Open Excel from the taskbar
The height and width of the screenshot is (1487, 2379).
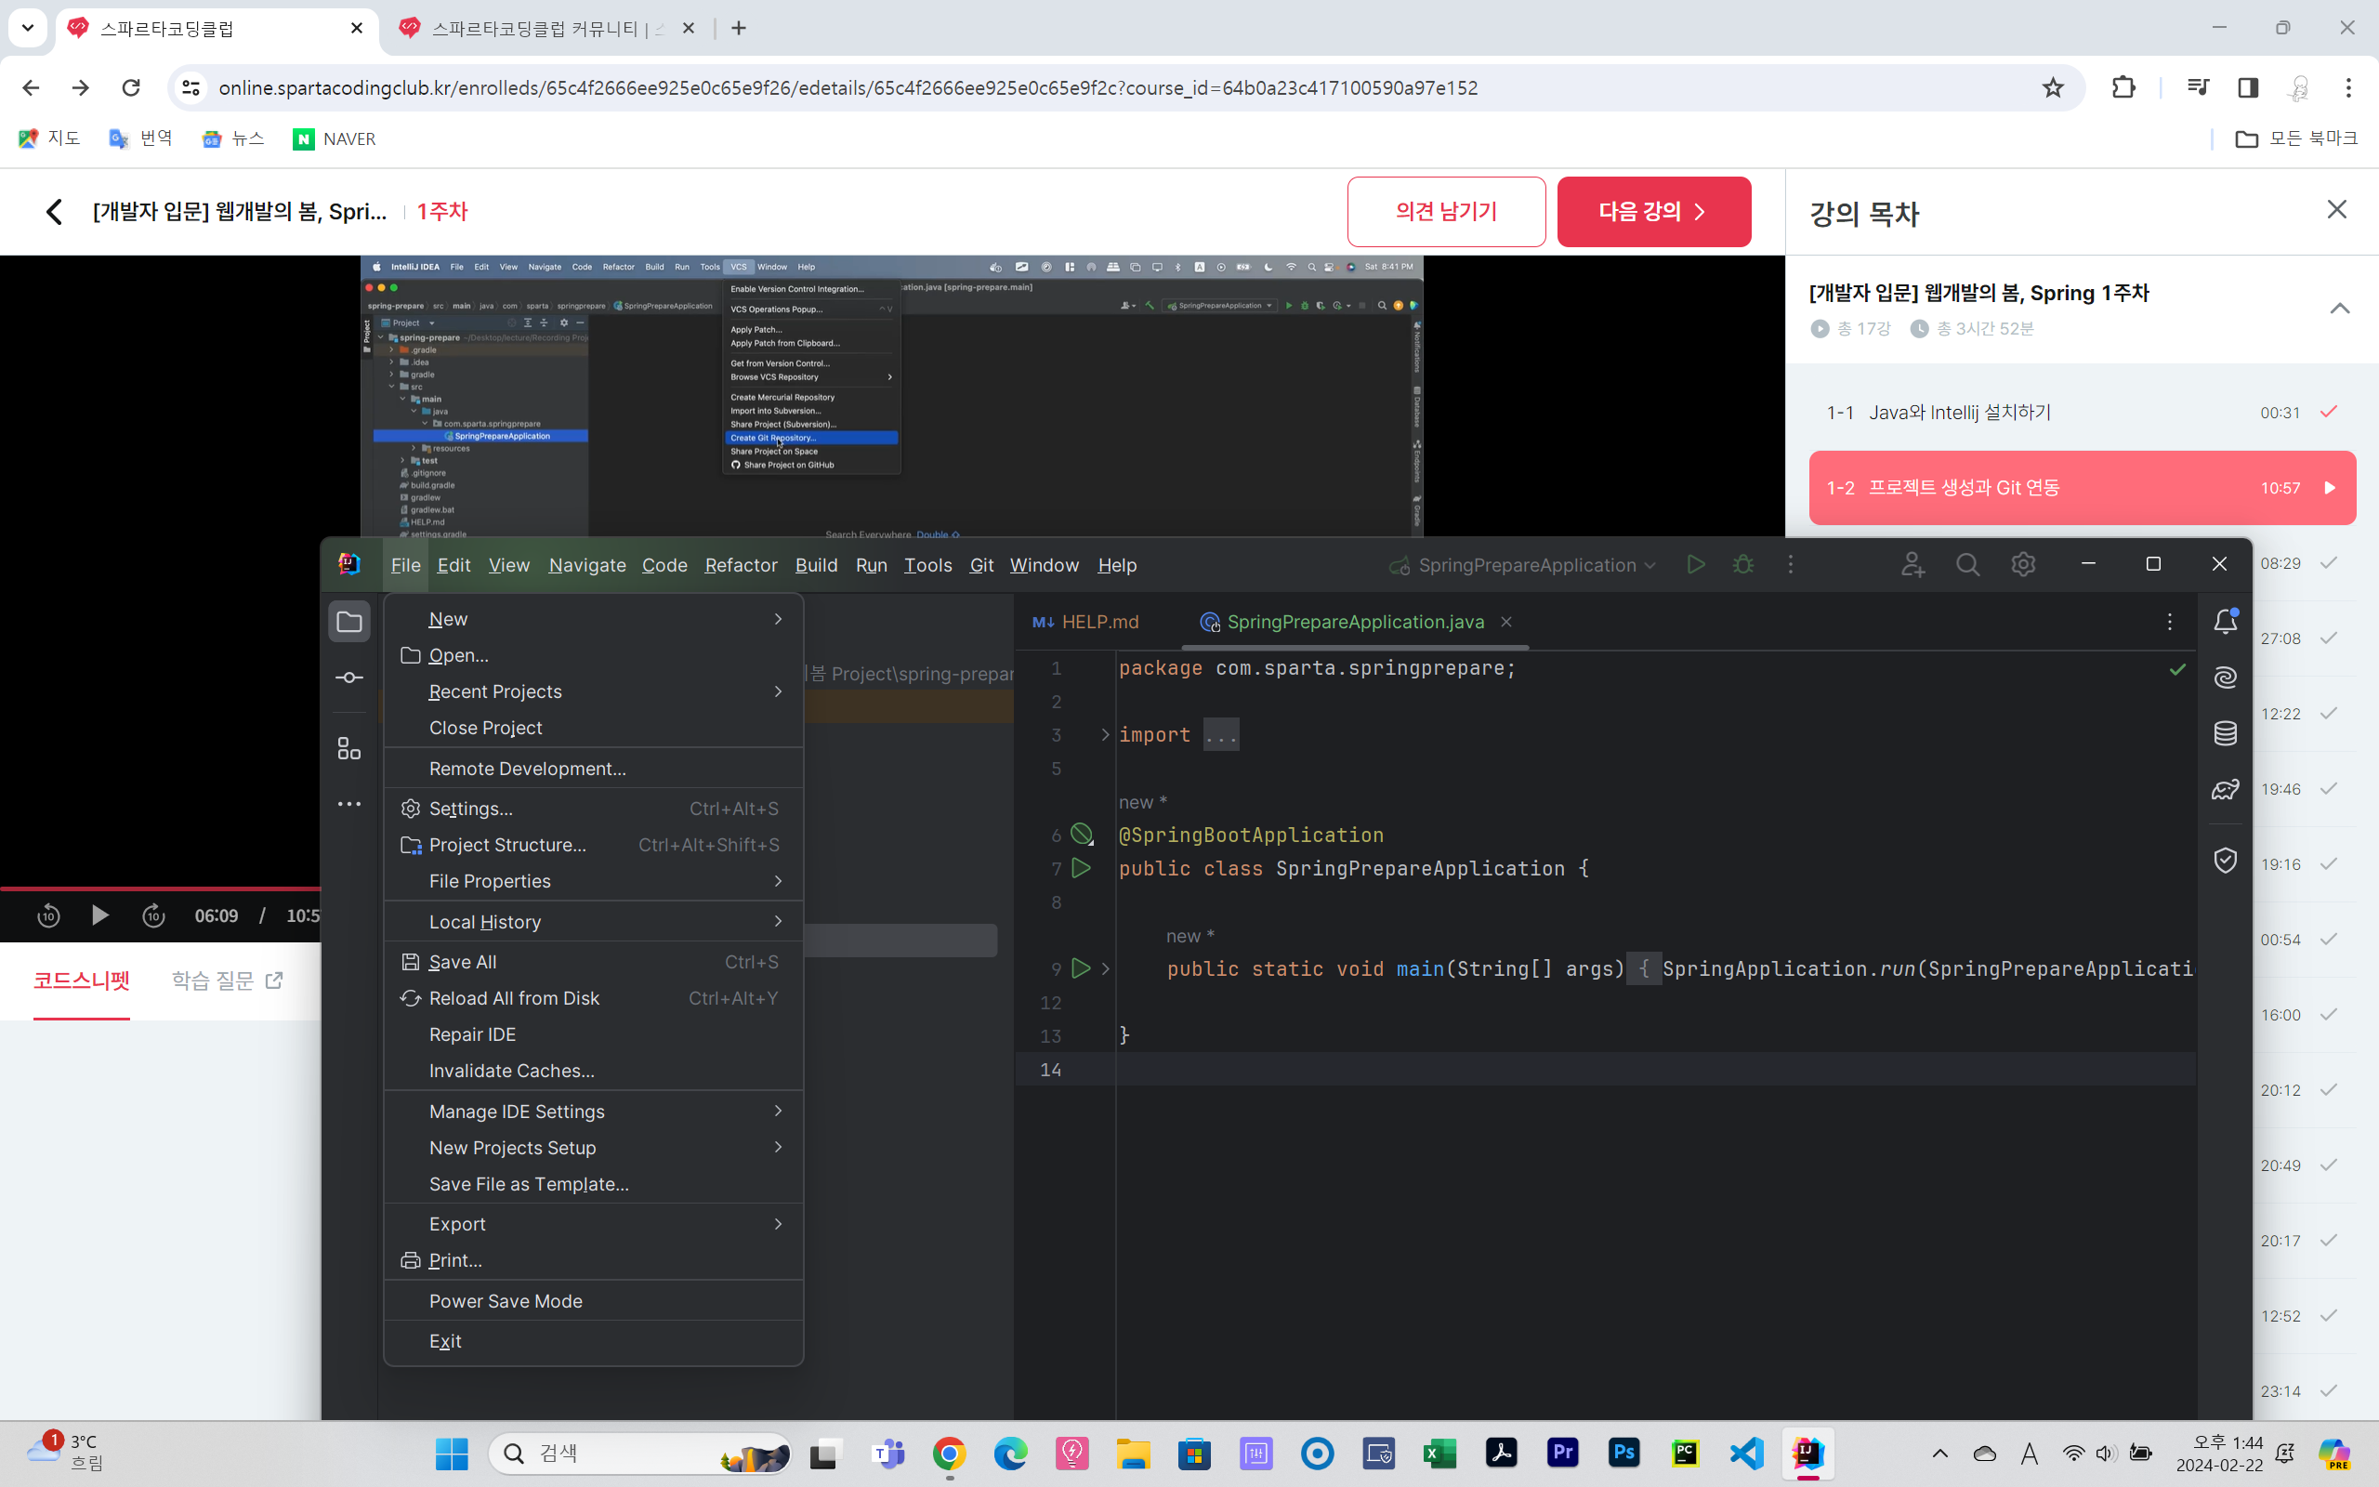click(1440, 1454)
